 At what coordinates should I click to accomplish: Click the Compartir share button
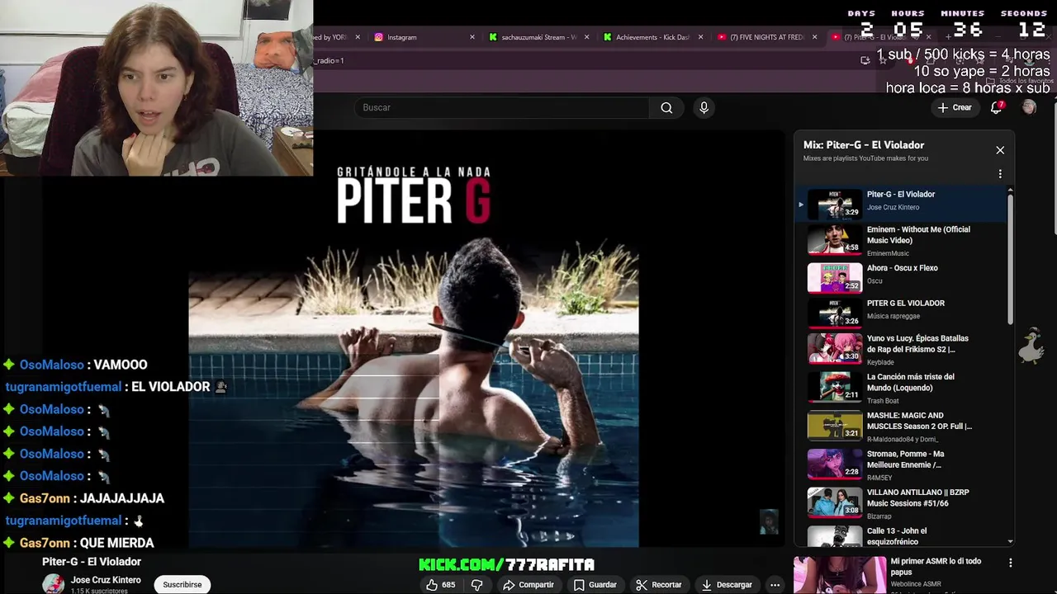point(528,584)
